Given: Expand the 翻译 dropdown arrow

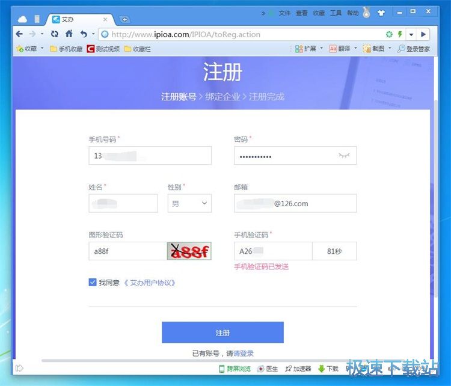Looking at the screenshot, I should (355, 48).
